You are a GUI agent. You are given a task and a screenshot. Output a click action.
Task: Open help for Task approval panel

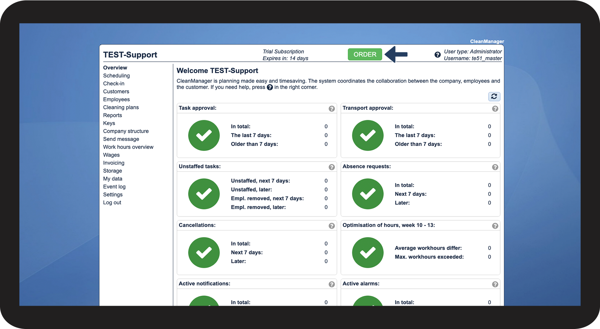(332, 109)
